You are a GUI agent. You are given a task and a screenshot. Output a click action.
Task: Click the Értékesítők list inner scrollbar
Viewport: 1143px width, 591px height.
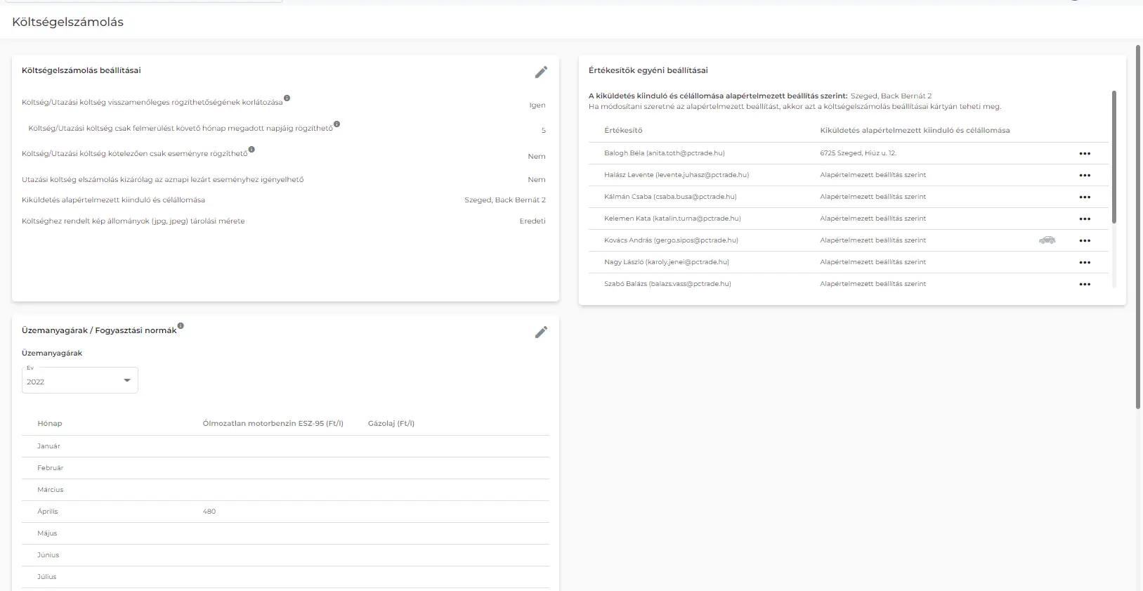pos(1114,157)
